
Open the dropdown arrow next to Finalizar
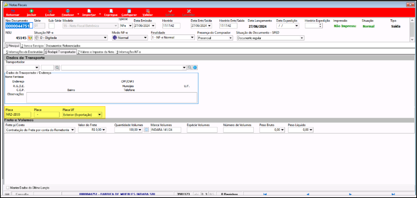coord(78,15)
